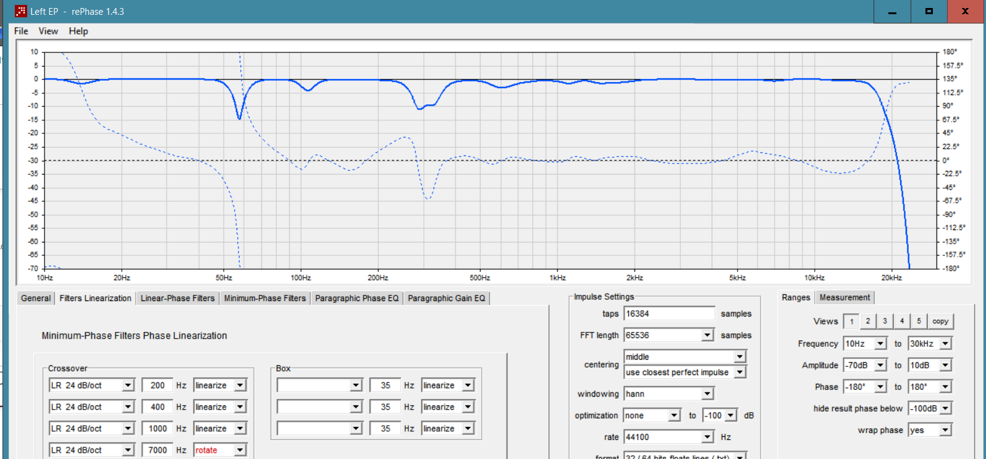Click the copy button in Views
This screenshot has width=986, height=459.
pos(940,321)
